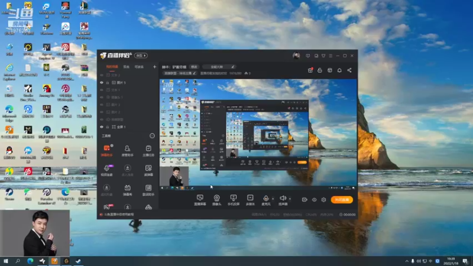Toggle visibility of the 图片 2 layer
This screenshot has height=266, width=473.
pos(102,112)
